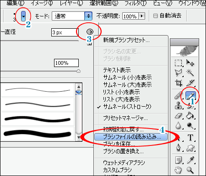Choose リスト(小)を表示 menu entry
The height and width of the screenshot is (176, 206).
pyautogui.click(x=131, y=92)
